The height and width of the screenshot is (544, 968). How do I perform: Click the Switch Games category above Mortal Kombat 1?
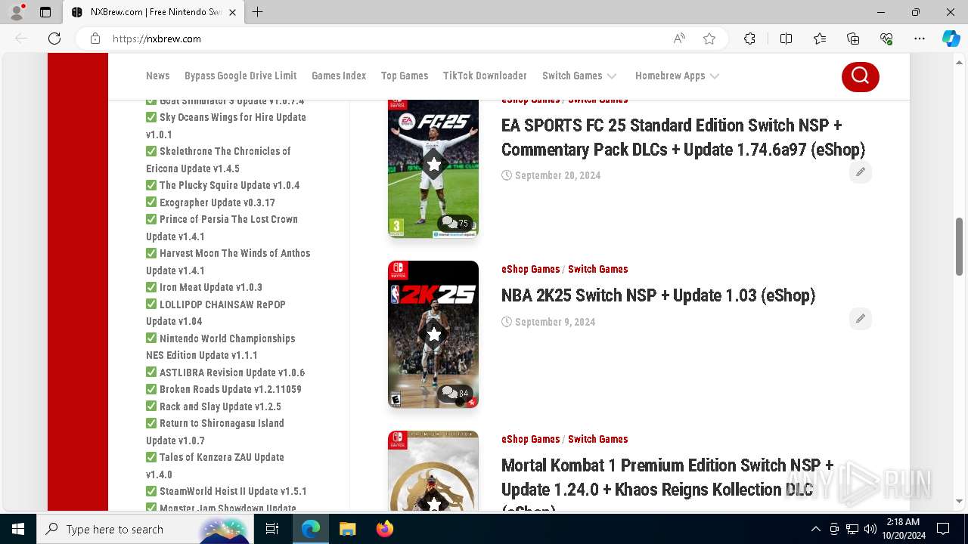point(597,439)
